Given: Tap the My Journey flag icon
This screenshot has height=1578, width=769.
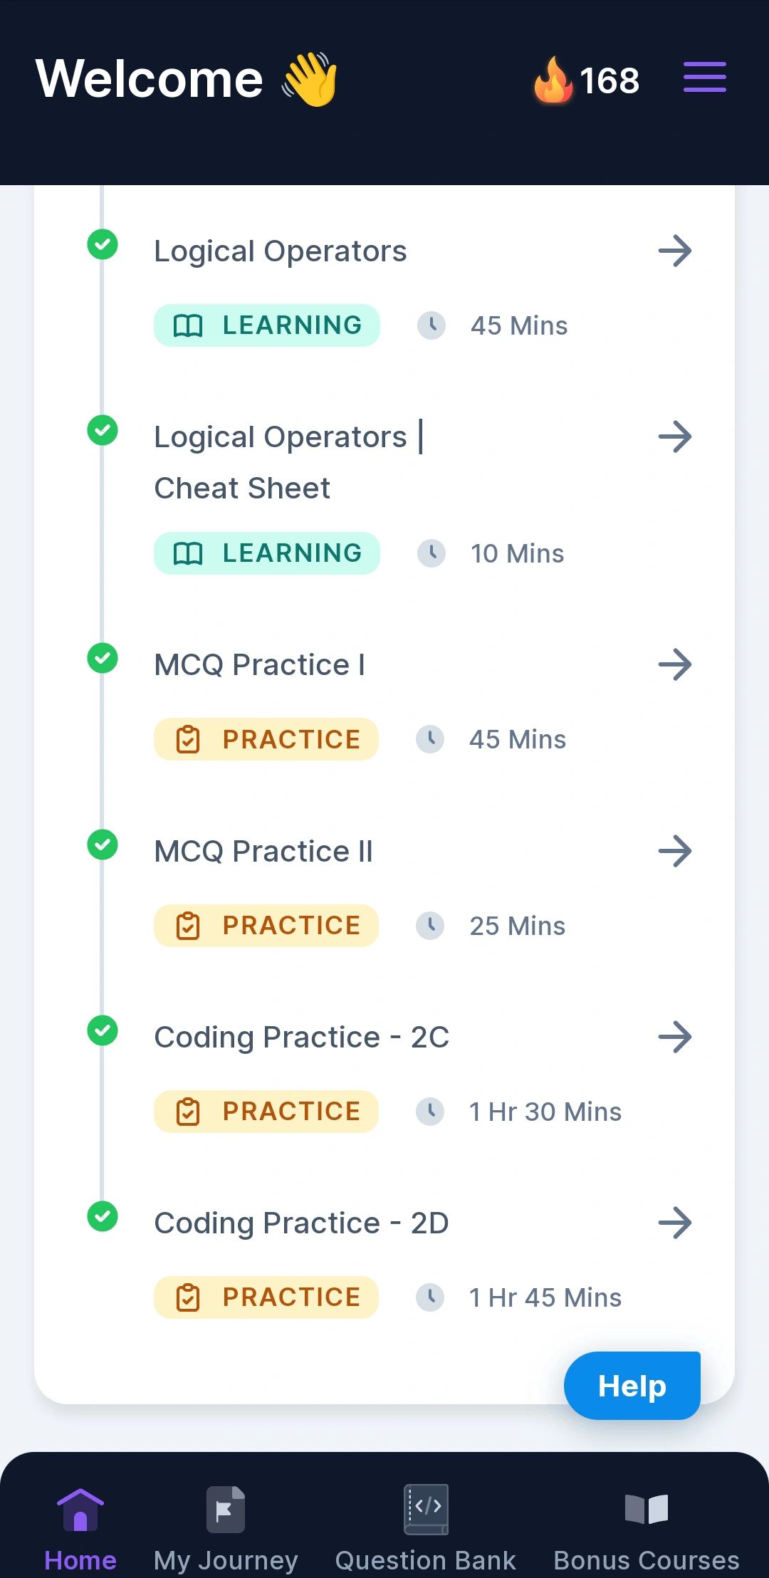Looking at the screenshot, I should 226,1509.
